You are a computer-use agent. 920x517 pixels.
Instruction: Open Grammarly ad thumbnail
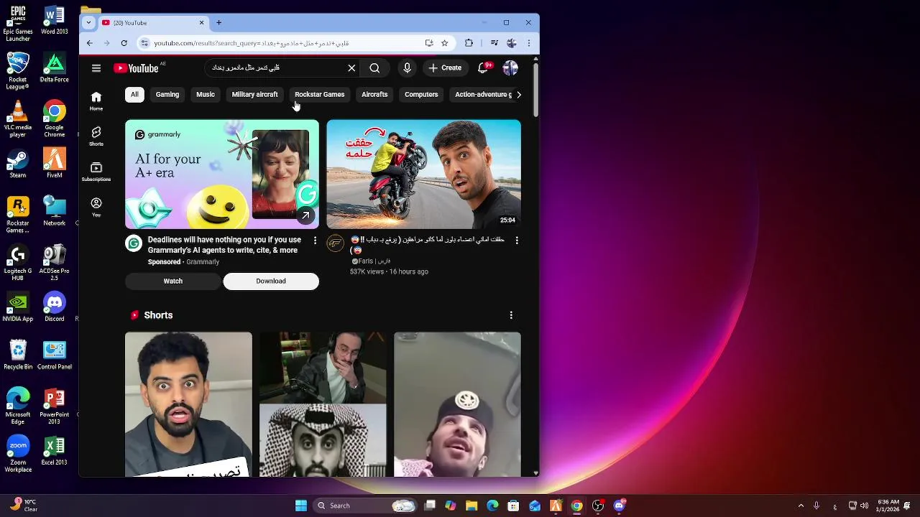click(222, 174)
